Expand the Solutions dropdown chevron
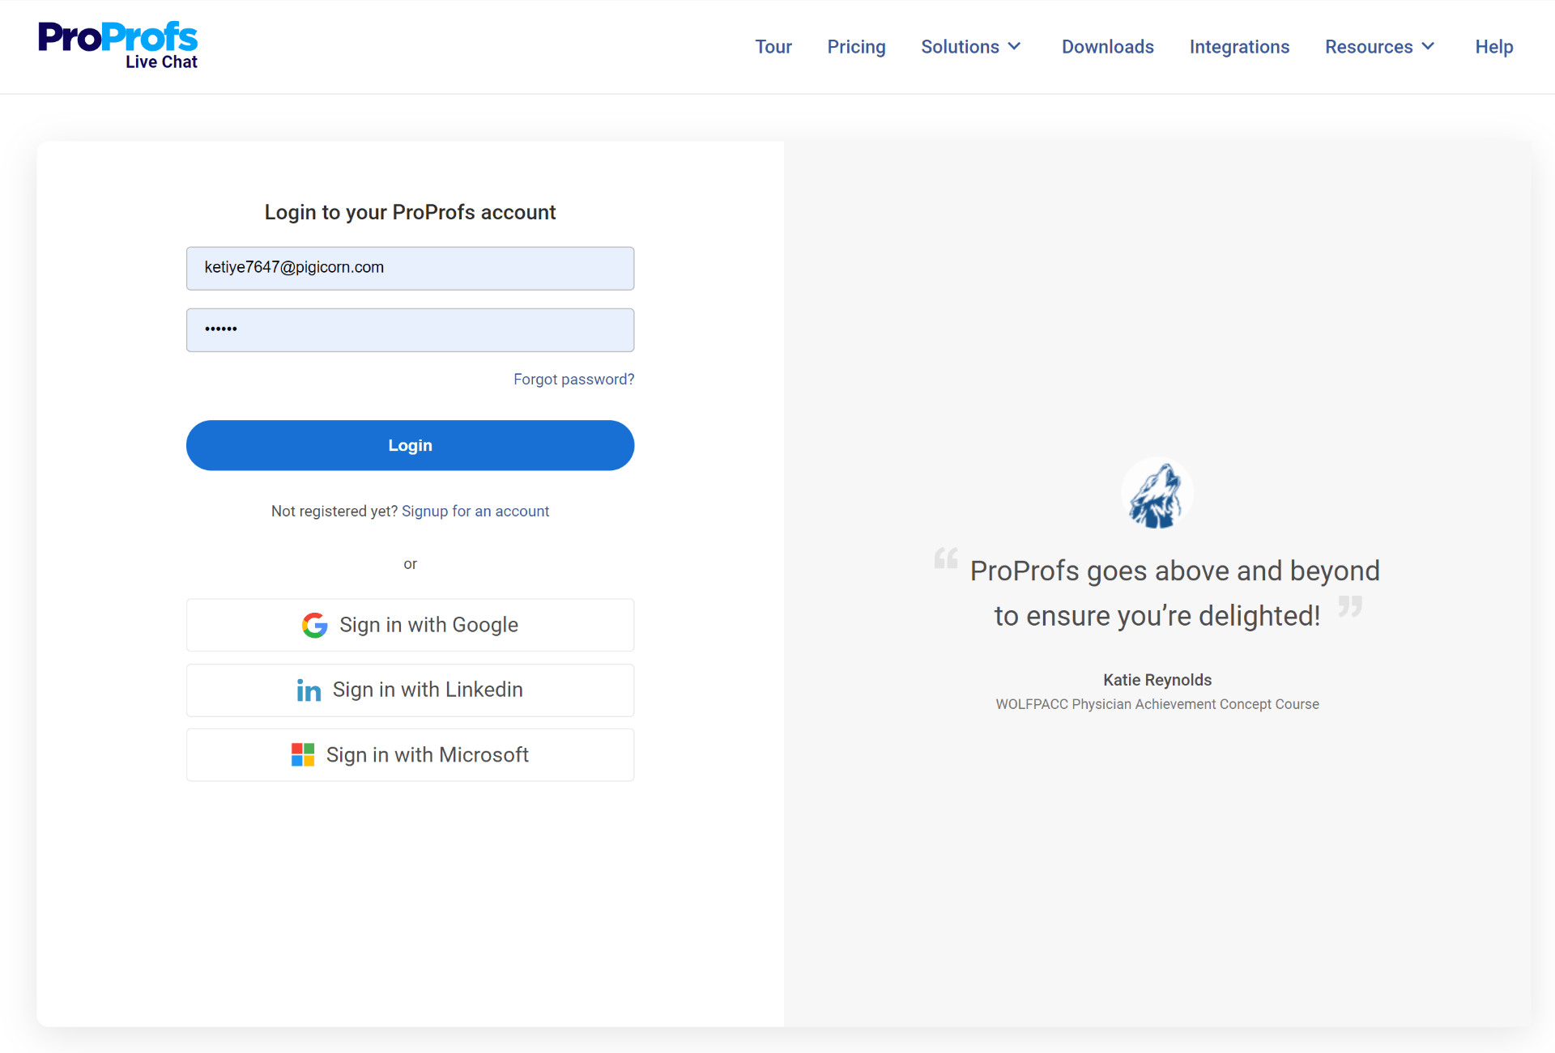Viewport: 1555px width, 1053px height. coord(1014,46)
